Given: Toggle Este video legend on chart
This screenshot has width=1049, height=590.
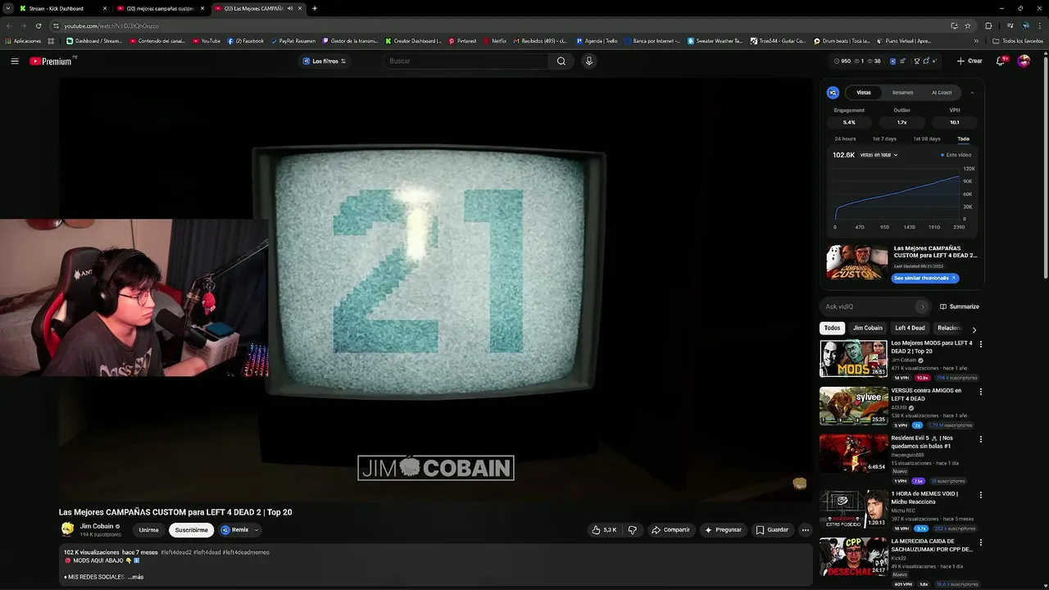Looking at the screenshot, I should (x=956, y=155).
